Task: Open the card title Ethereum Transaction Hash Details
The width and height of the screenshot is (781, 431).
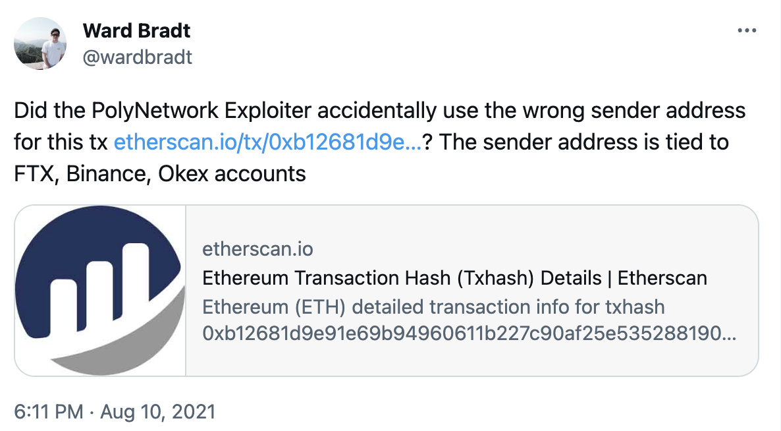Action: (x=454, y=278)
